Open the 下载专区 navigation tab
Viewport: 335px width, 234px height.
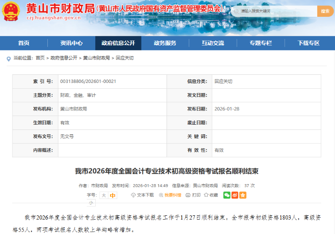point(309,43)
